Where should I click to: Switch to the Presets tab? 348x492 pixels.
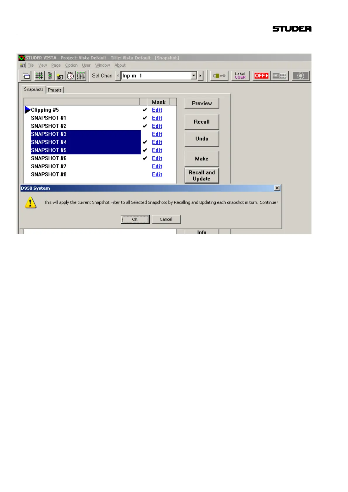coord(55,90)
